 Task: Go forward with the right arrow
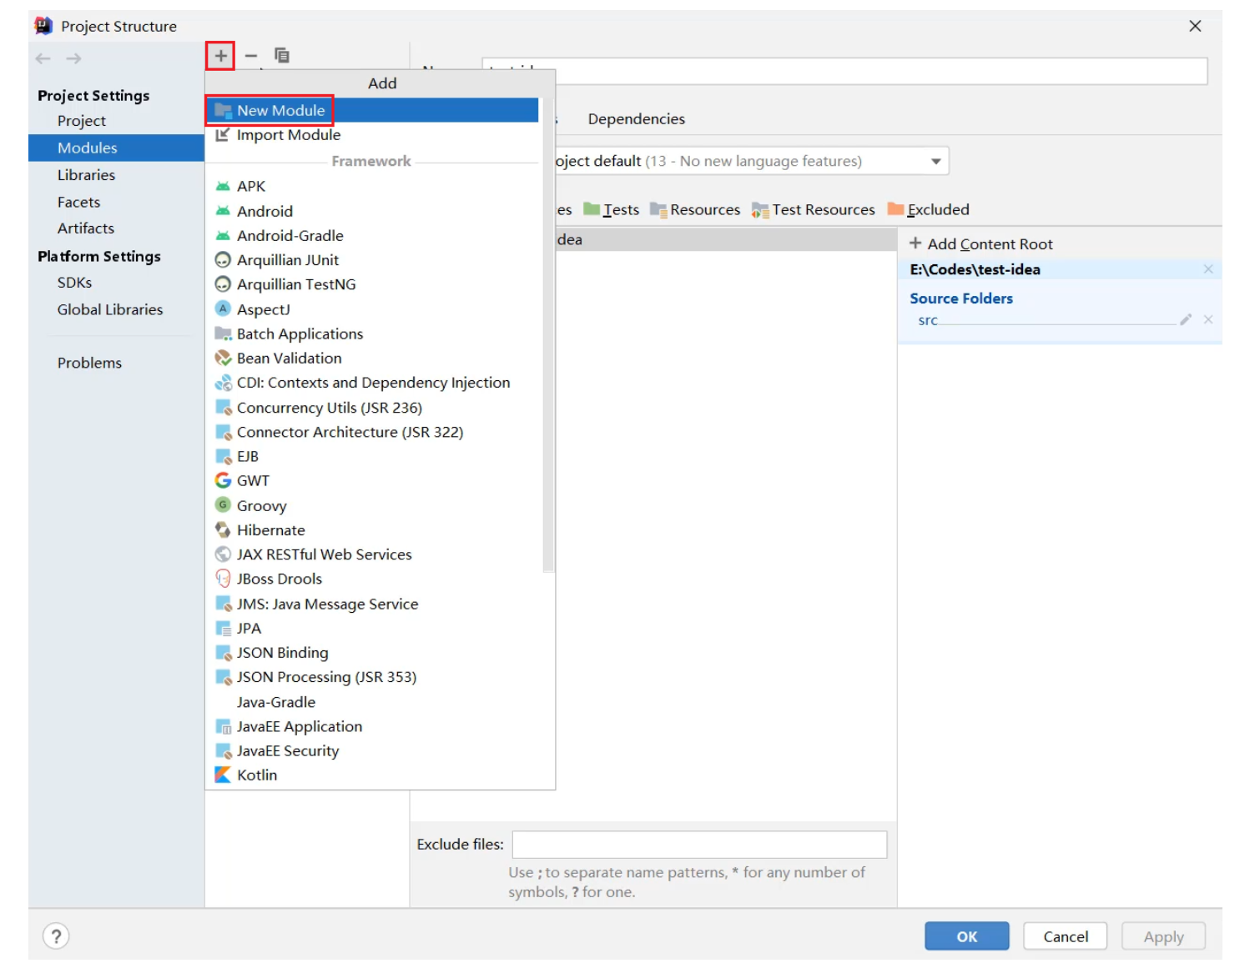tap(73, 58)
